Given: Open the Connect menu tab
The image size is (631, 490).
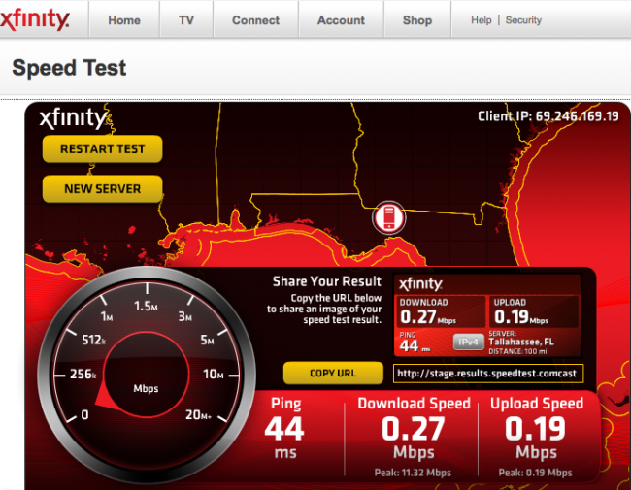Looking at the screenshot, I should point(255,20).
